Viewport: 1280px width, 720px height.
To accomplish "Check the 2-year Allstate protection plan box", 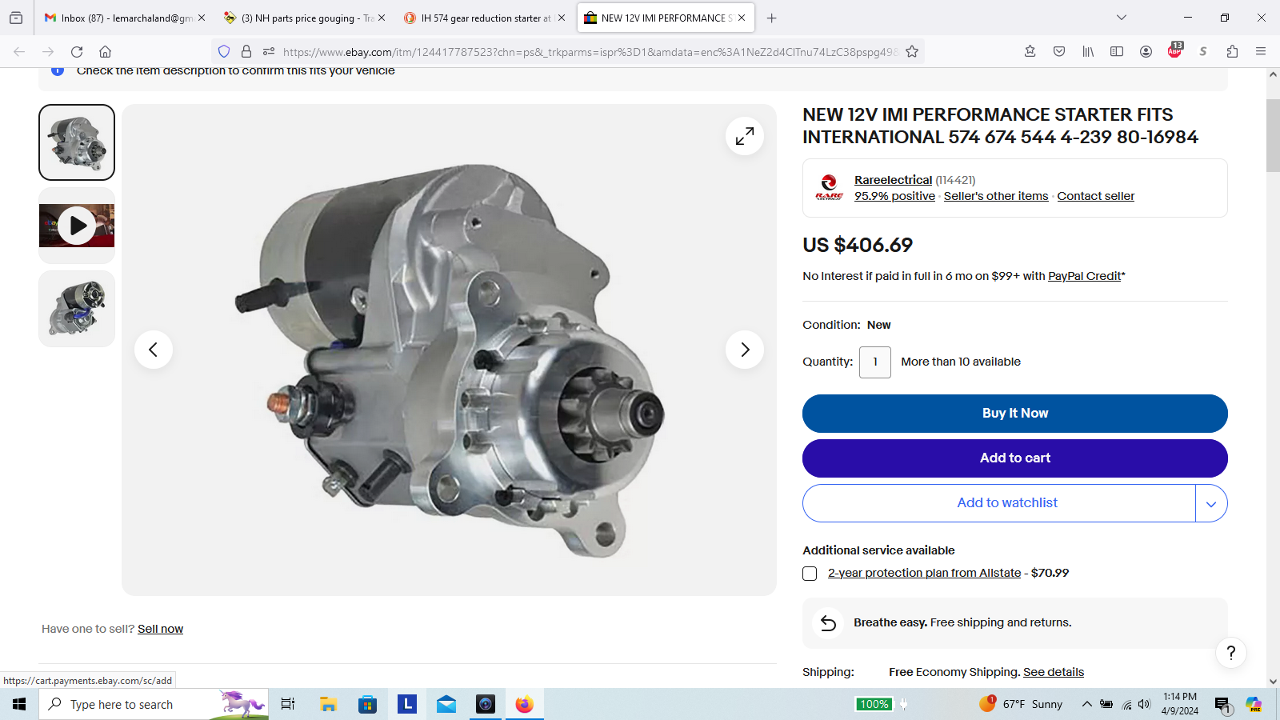I will (x=810, y=574).
